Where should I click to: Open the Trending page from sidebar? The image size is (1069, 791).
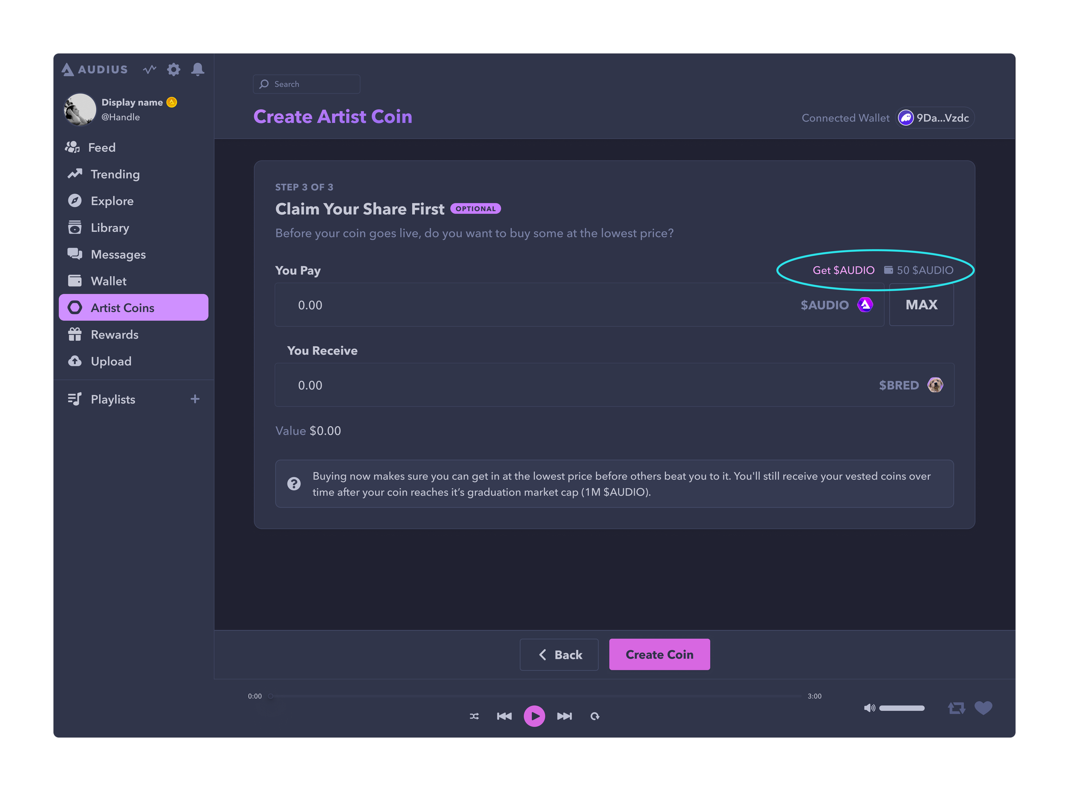(x=115, y=174)
